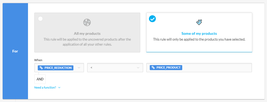This screenshot has height=102, width=267.
Task: Click the blue For section panel
Action: click(x=15, y=51)
